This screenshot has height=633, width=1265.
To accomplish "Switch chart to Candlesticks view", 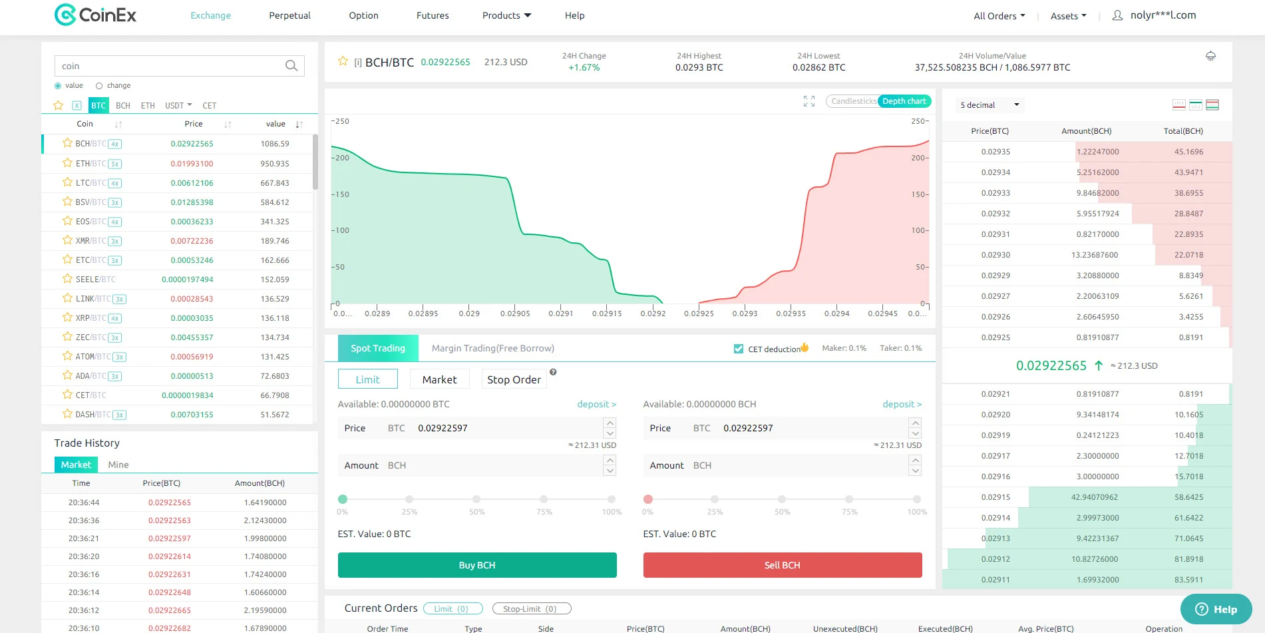I will tap(853, 101).
